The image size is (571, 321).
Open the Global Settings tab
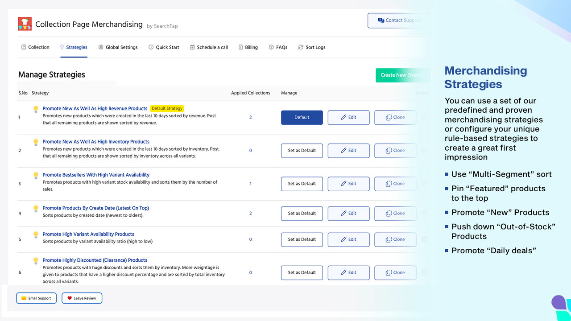click(118, 47)
